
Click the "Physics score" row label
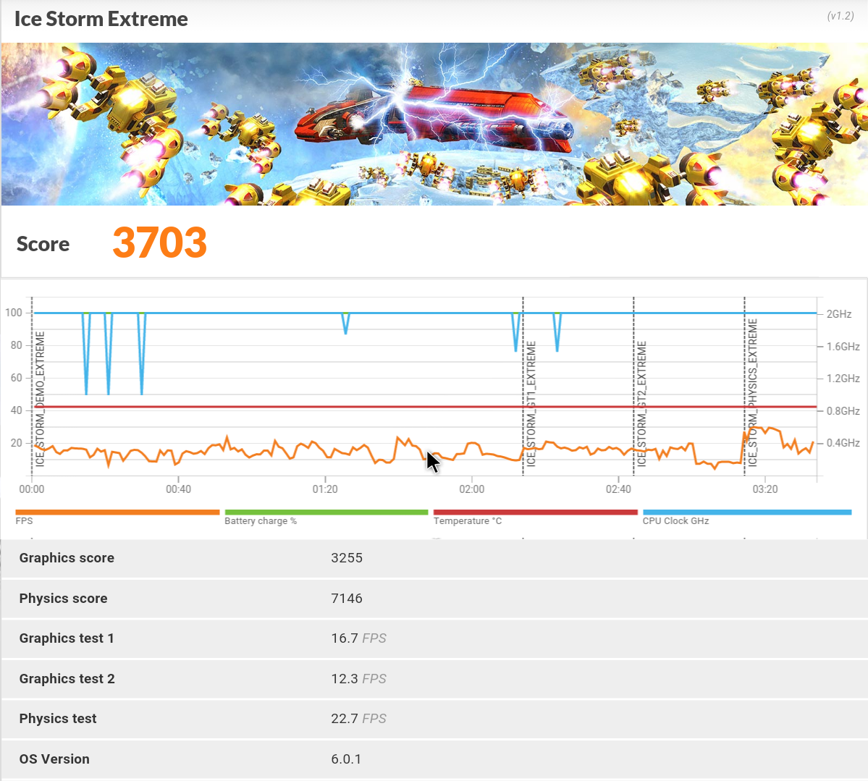[63, 599]
